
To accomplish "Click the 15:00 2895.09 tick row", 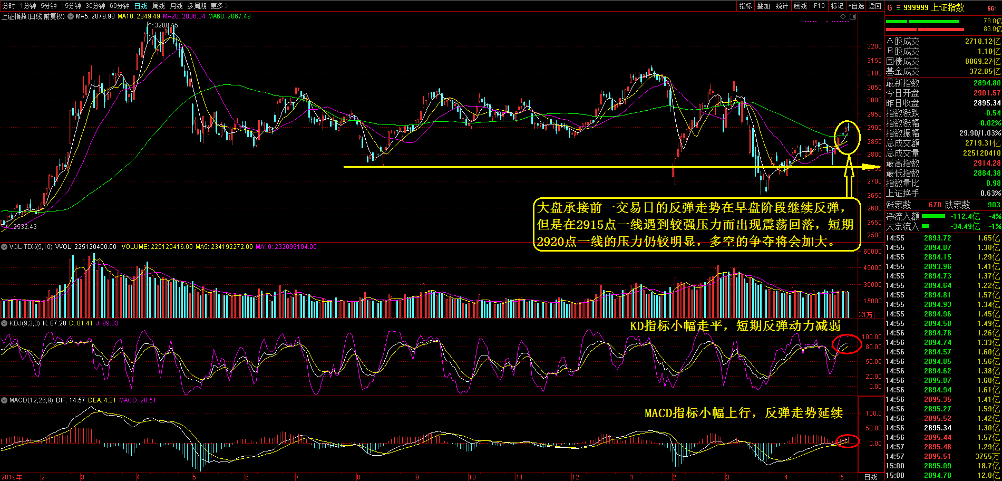I will [943, 466].
